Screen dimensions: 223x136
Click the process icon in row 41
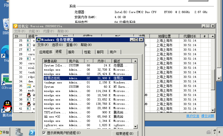click(29, 109)
